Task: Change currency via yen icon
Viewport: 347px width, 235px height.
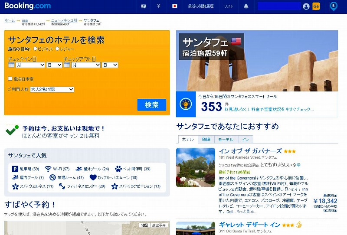Action: point(159,6)
